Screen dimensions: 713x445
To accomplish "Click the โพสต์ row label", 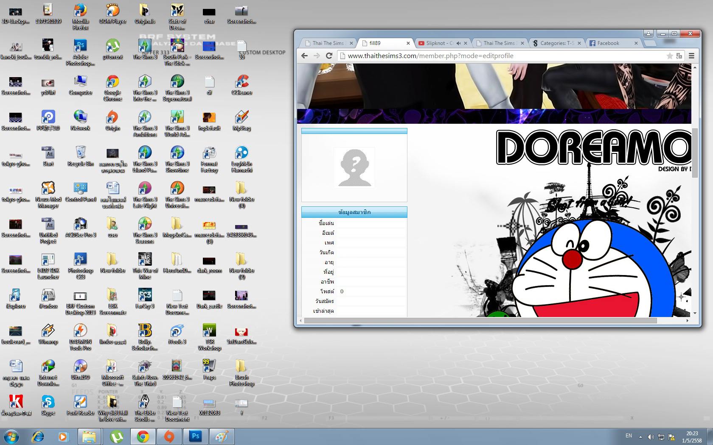I will tap(327, 291).
